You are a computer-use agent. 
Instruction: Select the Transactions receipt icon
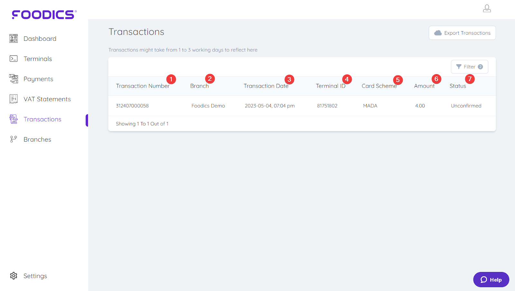point(13,119)
